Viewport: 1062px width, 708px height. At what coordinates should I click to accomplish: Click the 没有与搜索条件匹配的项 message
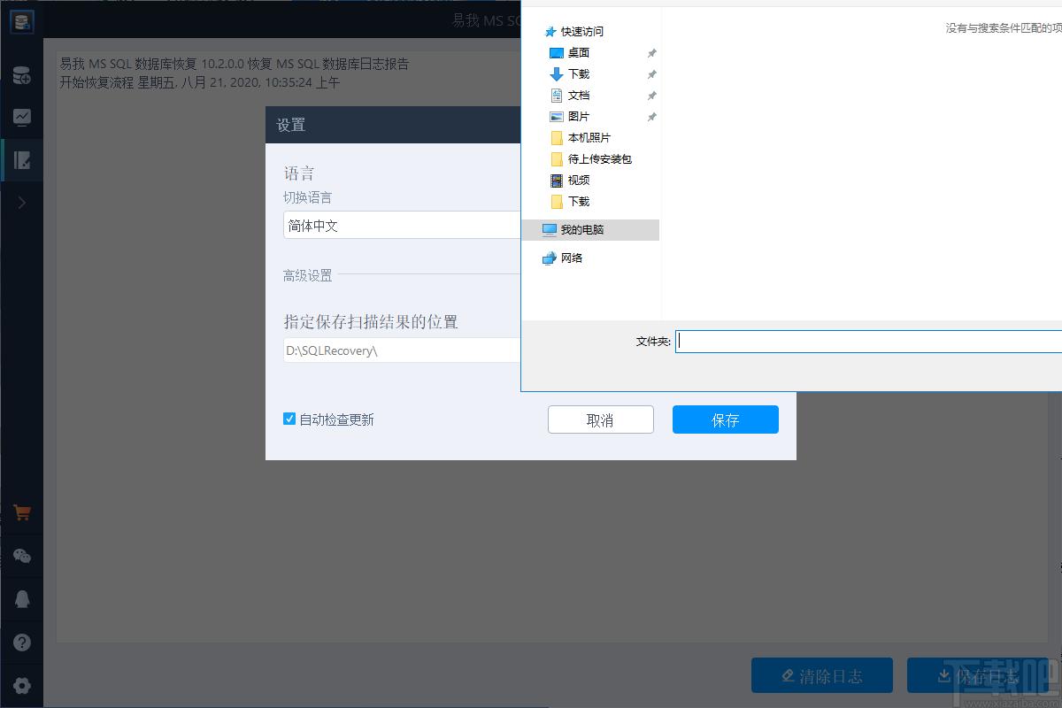pyautogui.click(x=1004, y=27)
